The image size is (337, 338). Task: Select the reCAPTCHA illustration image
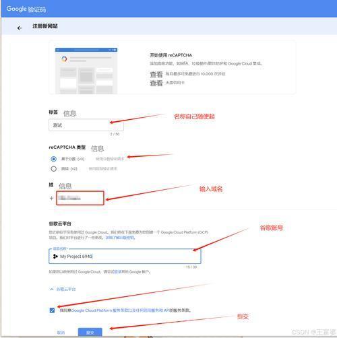[x=86, y=71]
